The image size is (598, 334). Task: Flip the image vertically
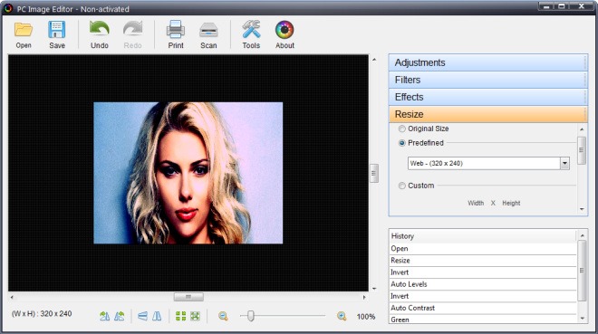point(142,316)
